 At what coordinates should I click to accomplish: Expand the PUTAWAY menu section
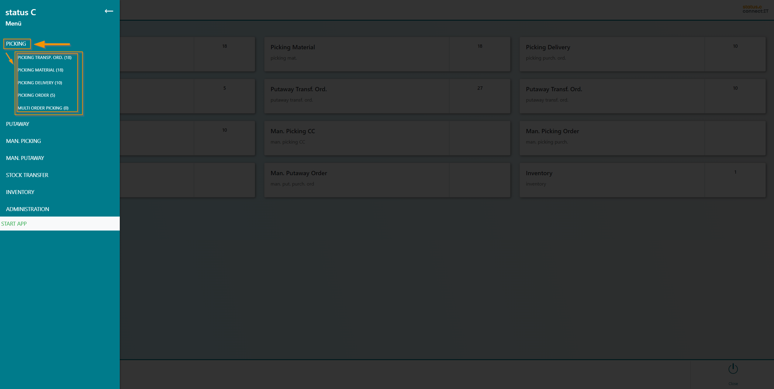(x=18, y=124)
